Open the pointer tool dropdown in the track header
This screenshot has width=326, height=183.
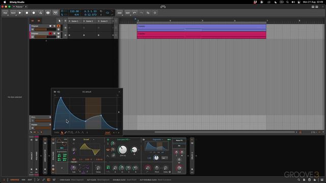[60, 21]
